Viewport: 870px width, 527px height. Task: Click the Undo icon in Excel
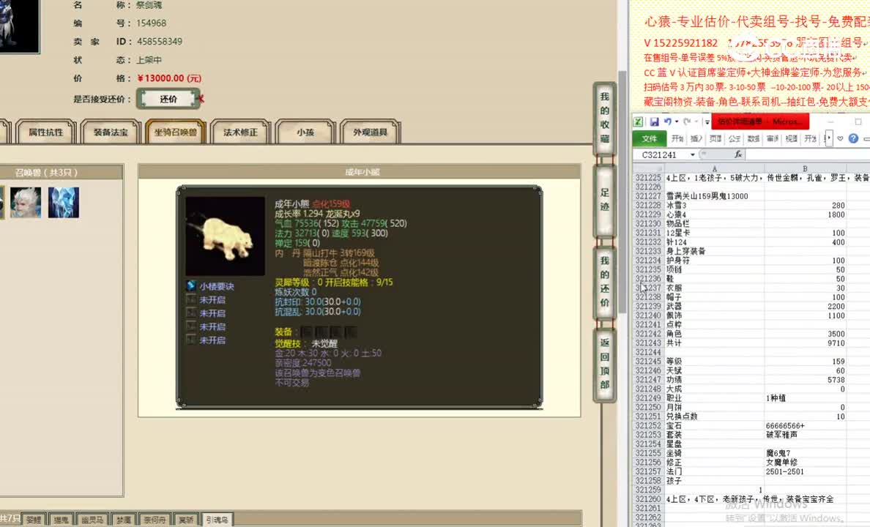pyautogui.click(x=667, y=121)
